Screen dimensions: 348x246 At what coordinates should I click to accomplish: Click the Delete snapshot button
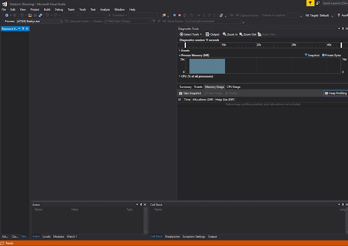(231, 93)
